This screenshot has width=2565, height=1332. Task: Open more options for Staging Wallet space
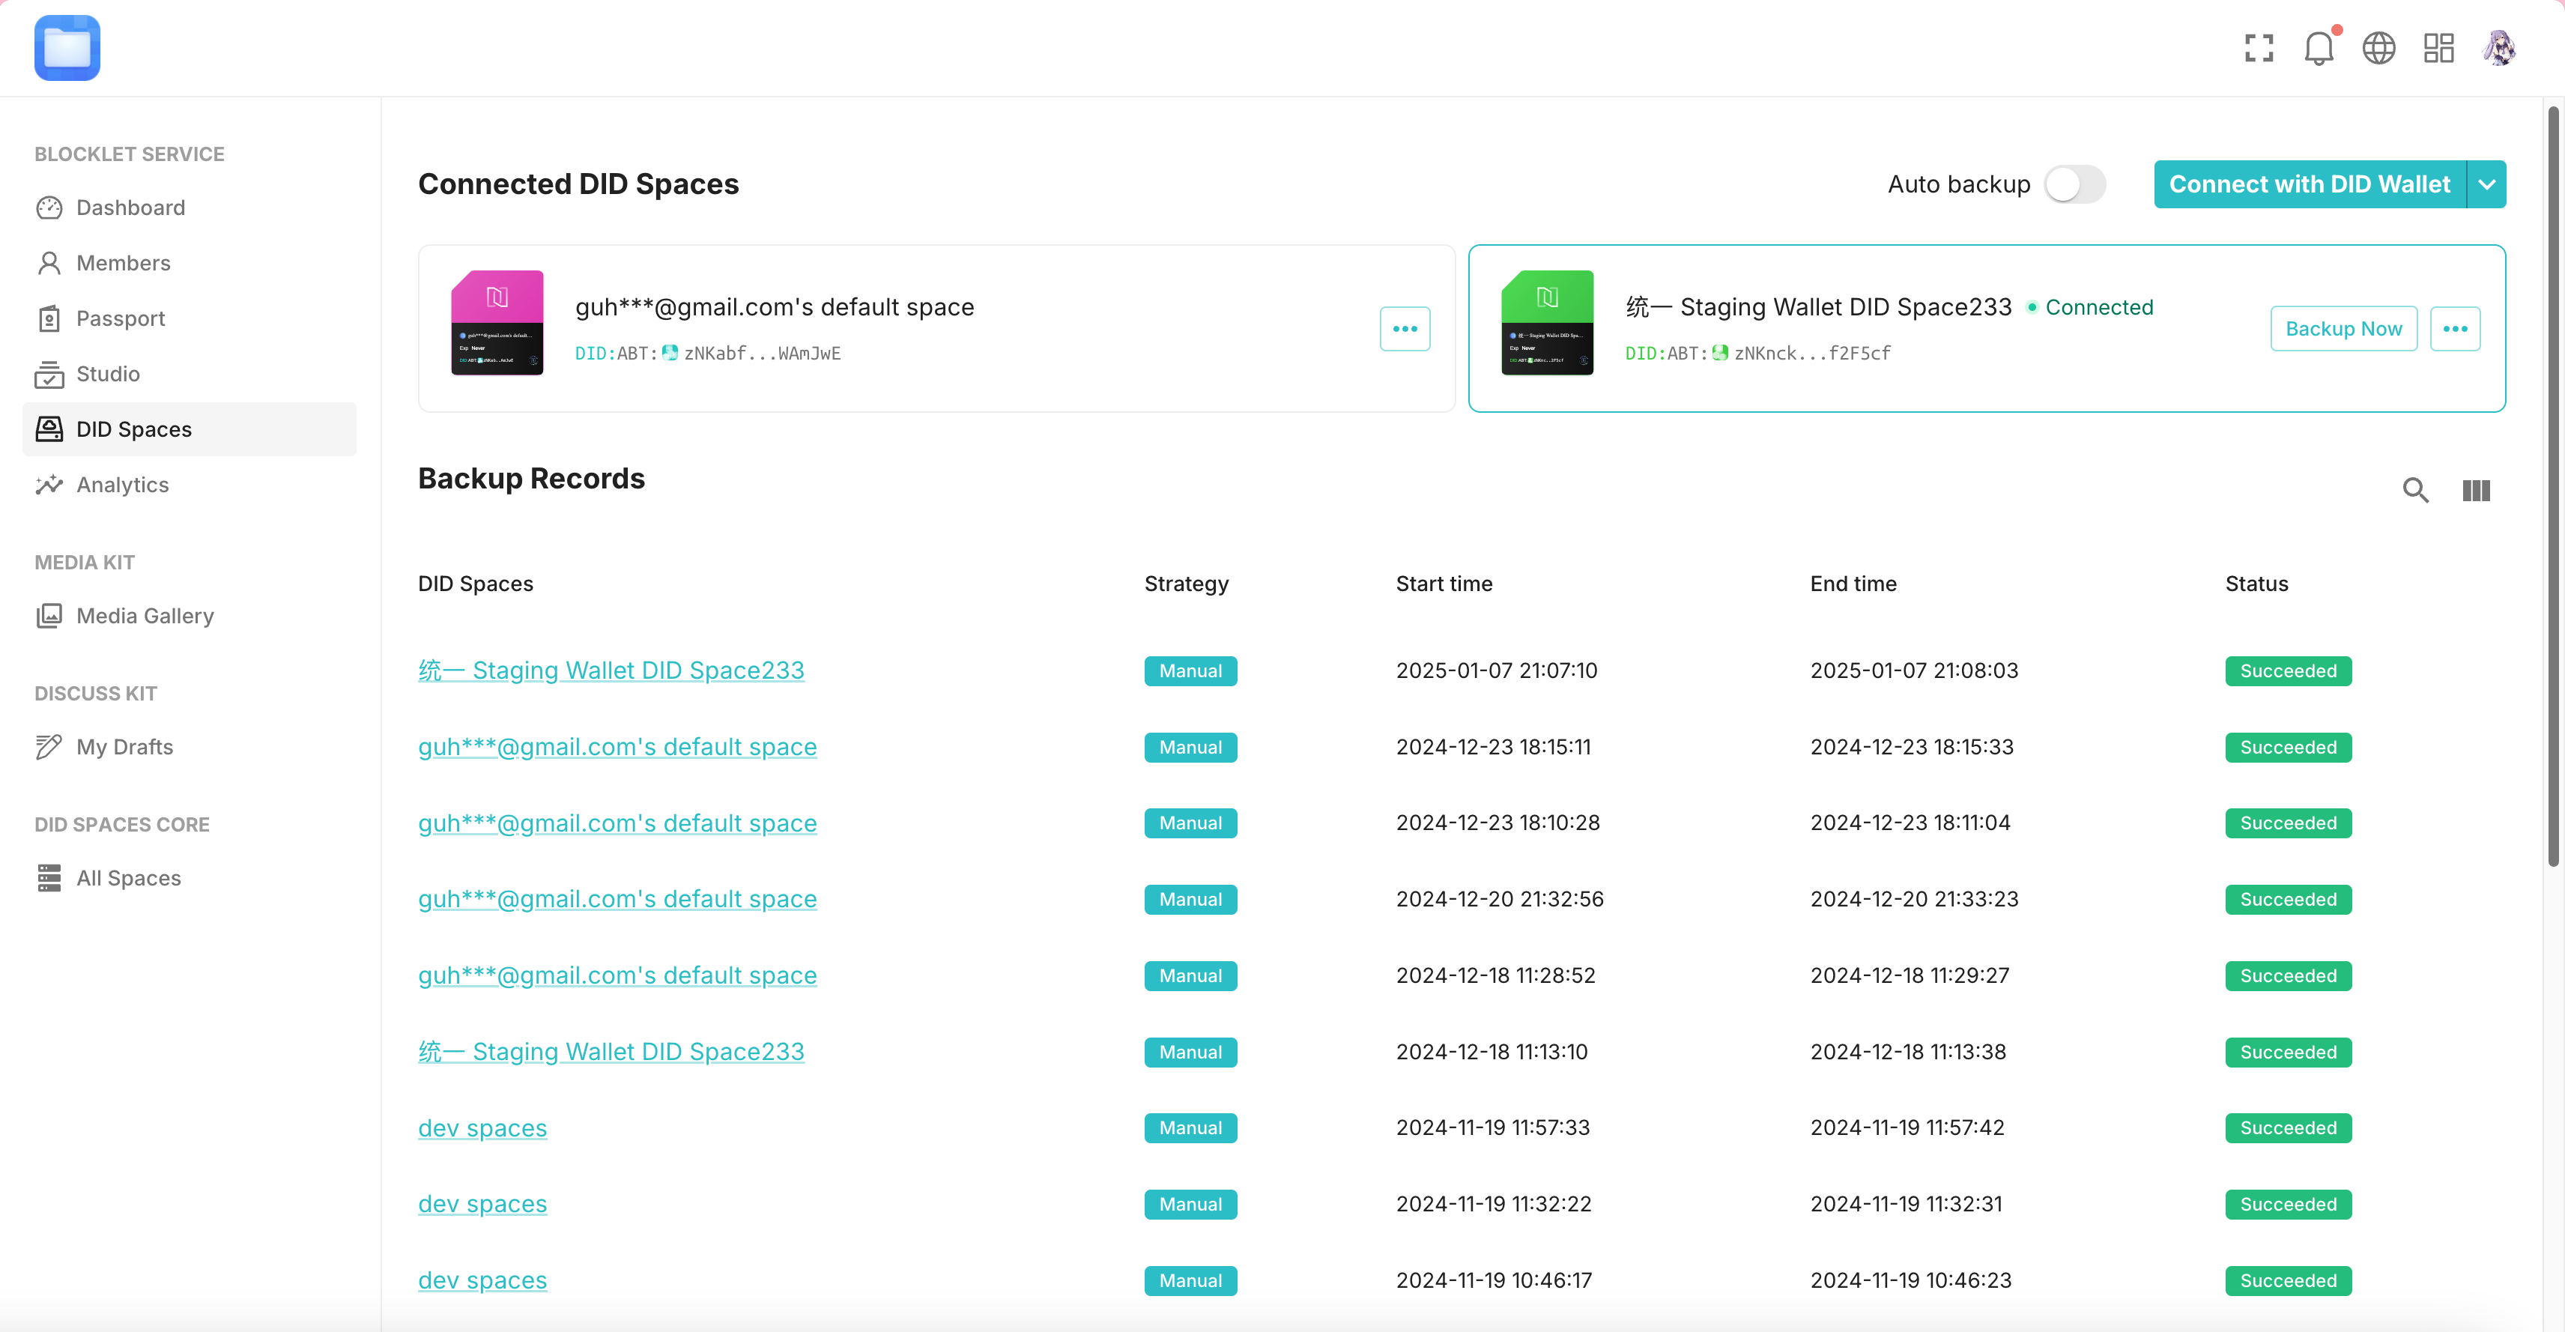(x=2454, y=329)
